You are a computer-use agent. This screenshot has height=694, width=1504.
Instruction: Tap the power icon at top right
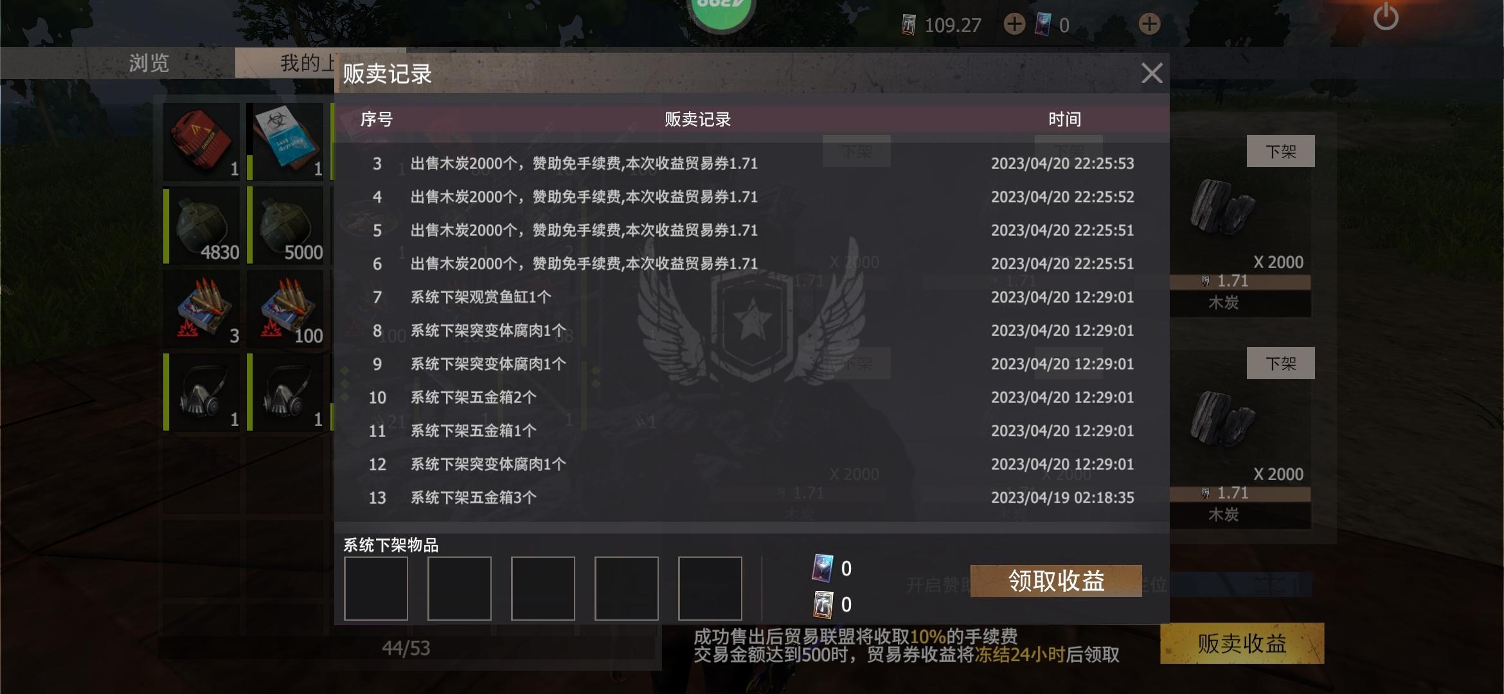tap(1386, 17)
